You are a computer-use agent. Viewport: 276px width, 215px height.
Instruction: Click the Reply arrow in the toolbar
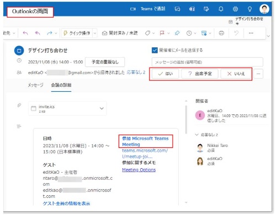point(25,33)
